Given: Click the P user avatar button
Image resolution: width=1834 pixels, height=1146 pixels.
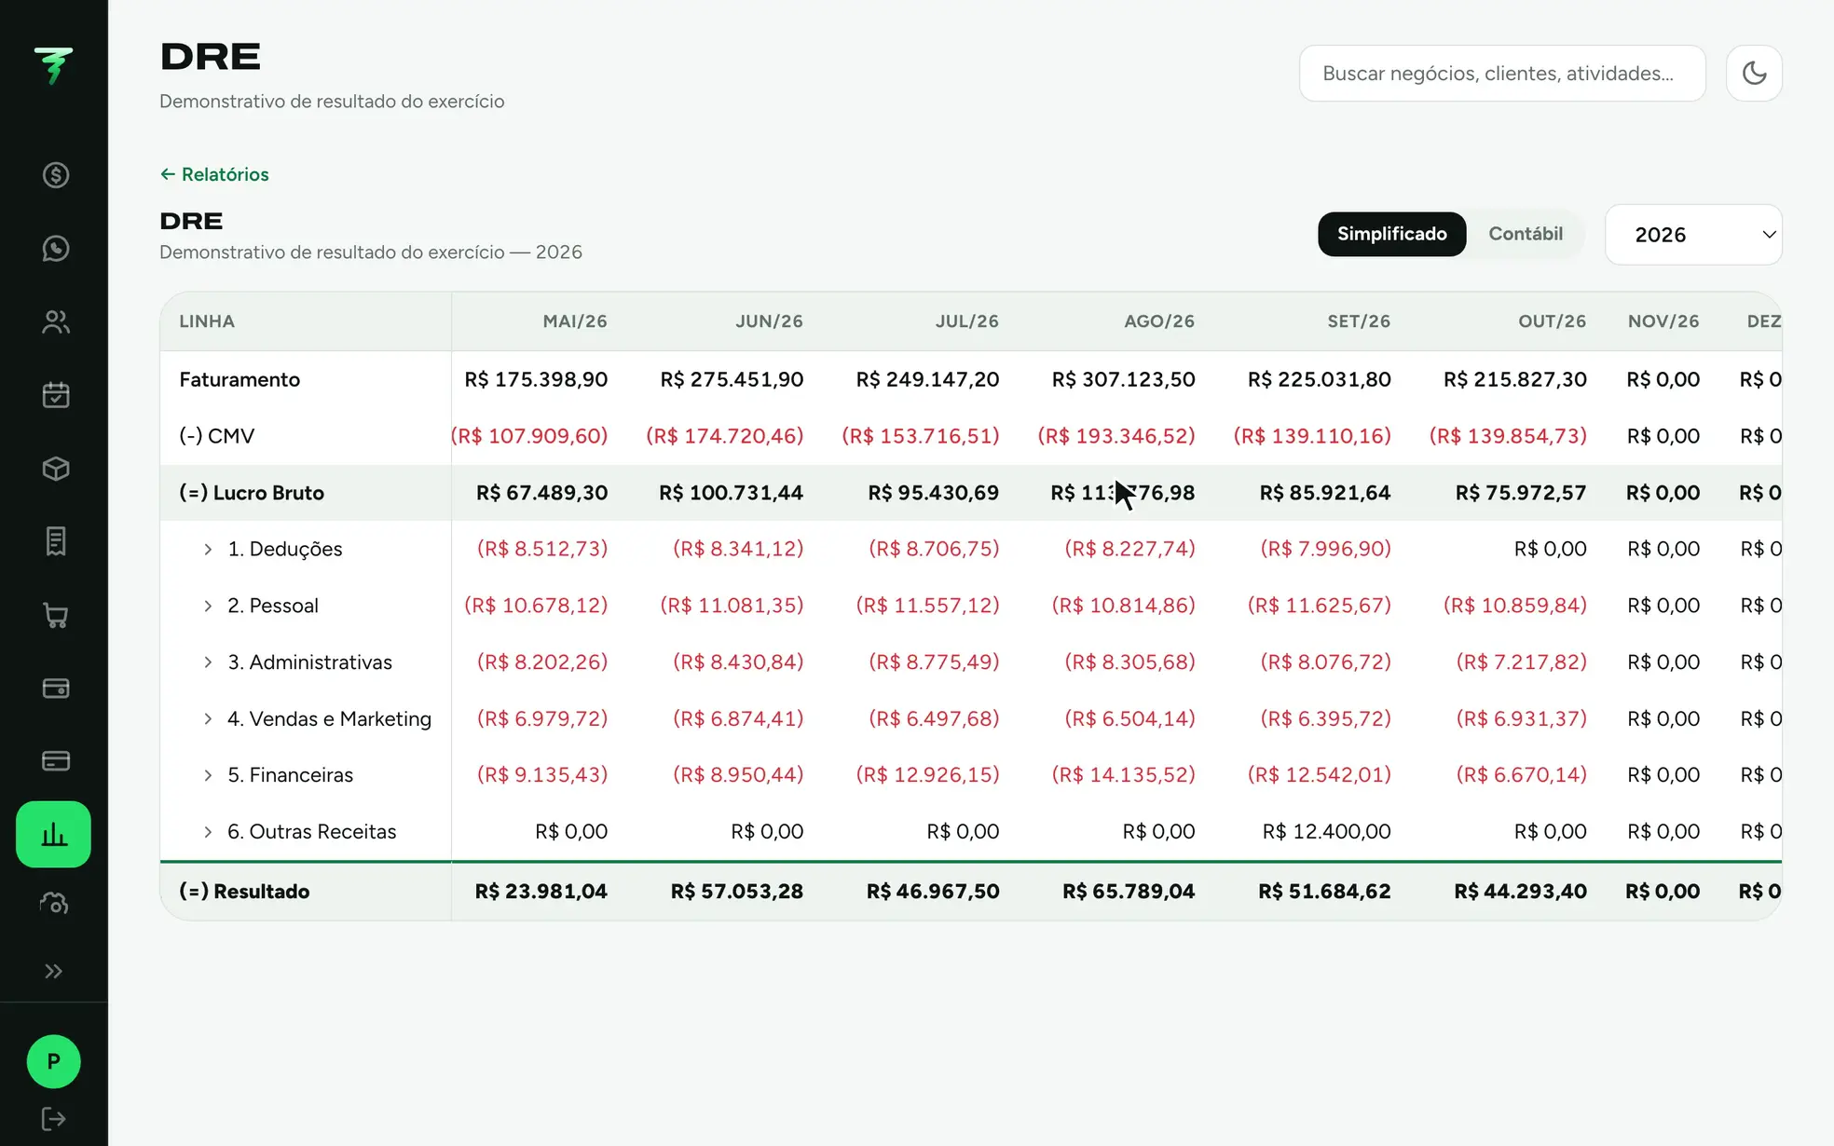Looking at the screenshot, I should [x=53, y=1061].
